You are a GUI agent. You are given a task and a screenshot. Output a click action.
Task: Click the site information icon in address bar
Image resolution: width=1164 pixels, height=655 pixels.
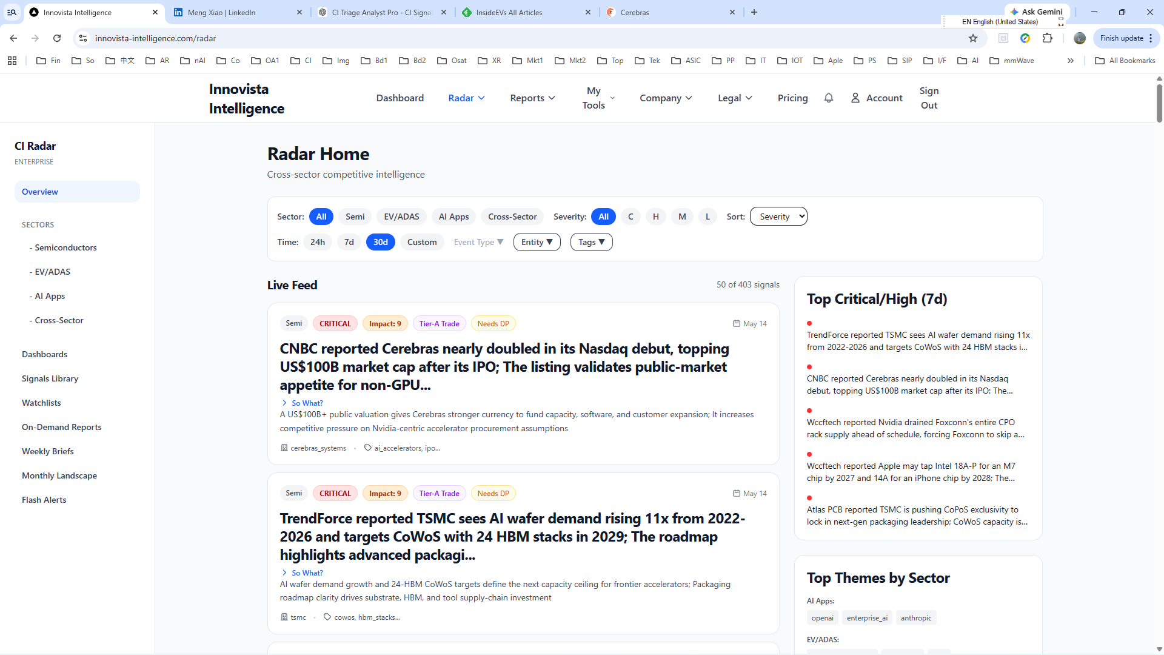click(83, 38)
